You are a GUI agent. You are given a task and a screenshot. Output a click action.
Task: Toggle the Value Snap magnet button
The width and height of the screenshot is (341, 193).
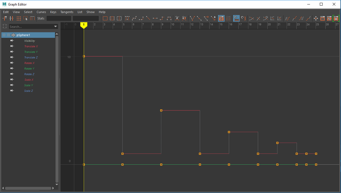click(243, 19)
